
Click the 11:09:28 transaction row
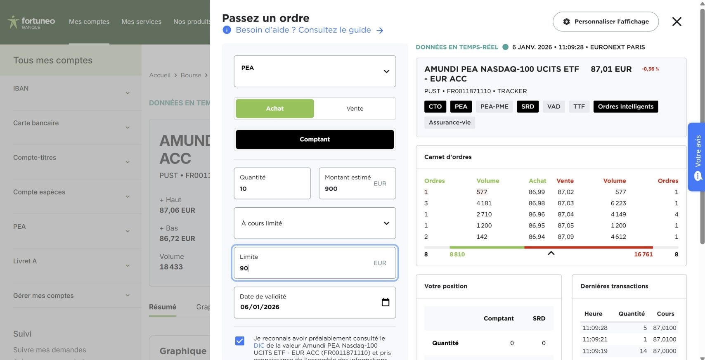coord(629,328)
